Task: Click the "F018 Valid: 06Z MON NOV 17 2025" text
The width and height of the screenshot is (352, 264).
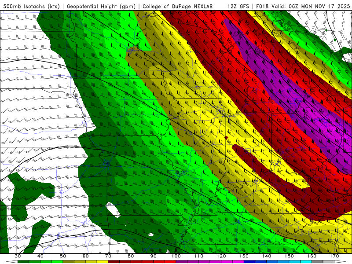Action: tap(303, 6)
